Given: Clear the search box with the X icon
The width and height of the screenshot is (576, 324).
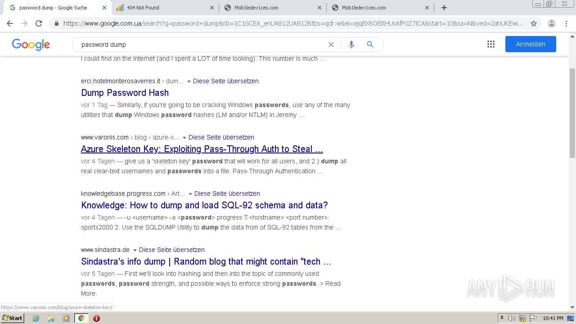Looking at the screenshot, I should point(331,45).
